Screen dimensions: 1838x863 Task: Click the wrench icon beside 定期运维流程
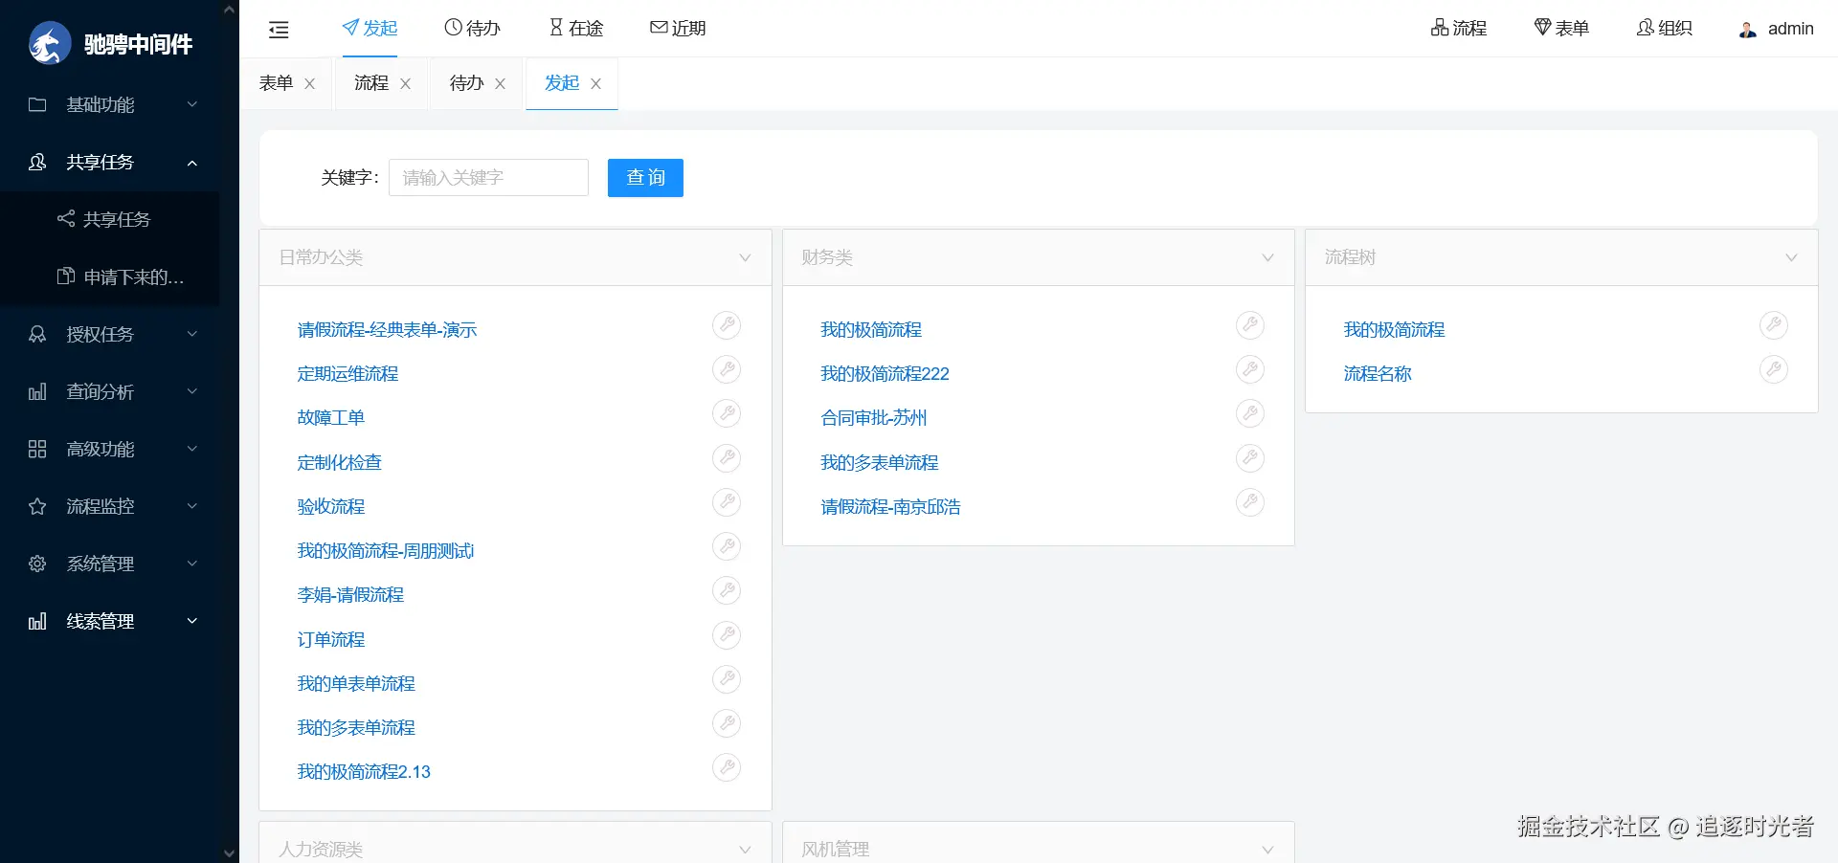coord(727,369)
